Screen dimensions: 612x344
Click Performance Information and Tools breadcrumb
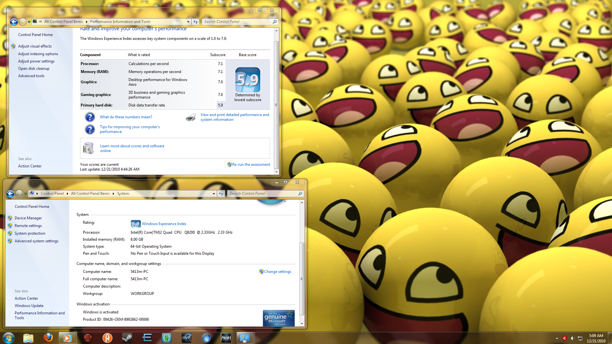click(x=120, y=22)
